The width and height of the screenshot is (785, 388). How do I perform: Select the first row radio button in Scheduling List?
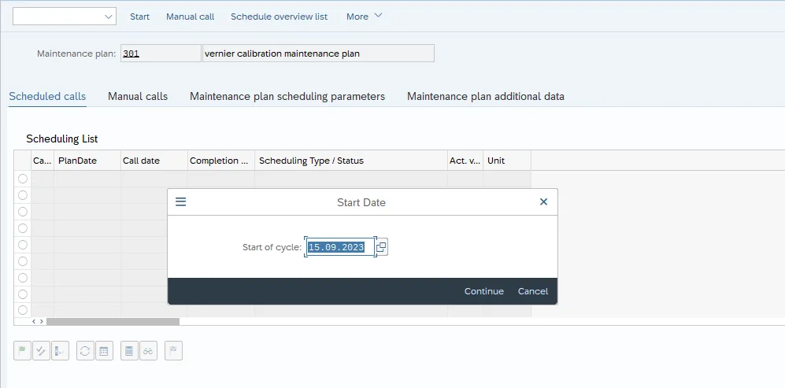click(x=22, y=179)
